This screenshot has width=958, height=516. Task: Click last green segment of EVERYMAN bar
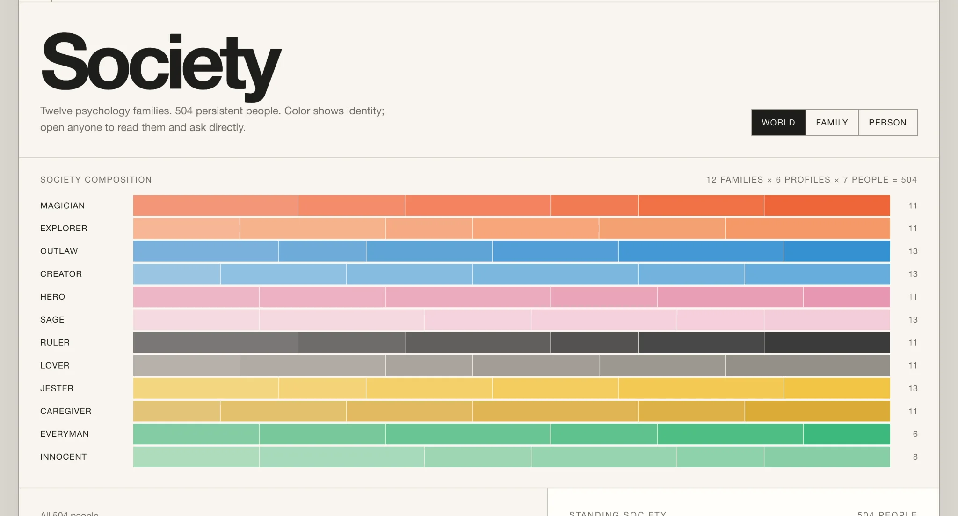847,434
